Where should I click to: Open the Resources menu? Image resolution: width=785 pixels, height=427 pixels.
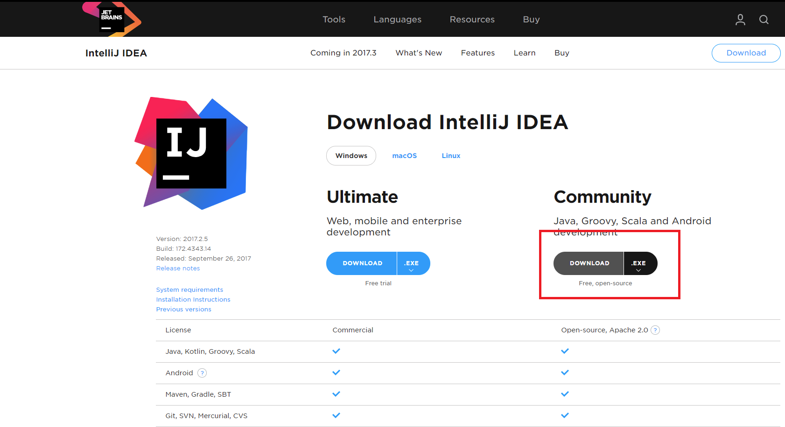472,20
